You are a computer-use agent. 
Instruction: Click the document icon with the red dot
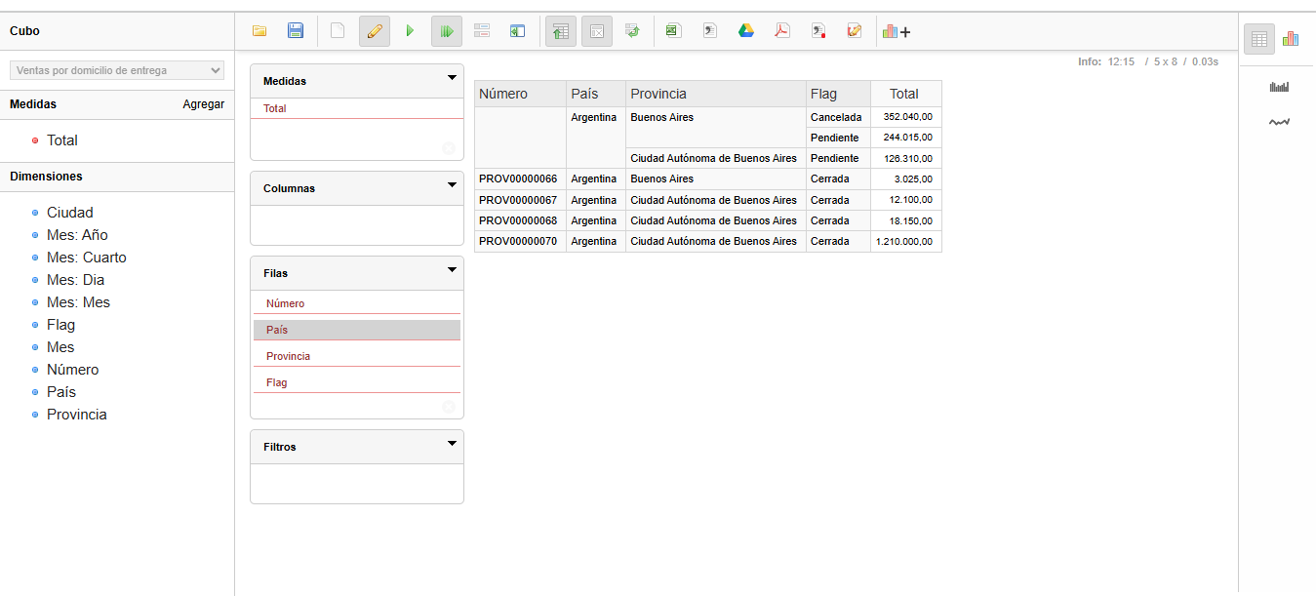point(819,31)
